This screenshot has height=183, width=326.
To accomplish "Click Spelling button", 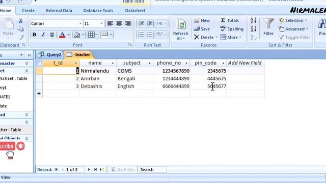I will [232, 29].
